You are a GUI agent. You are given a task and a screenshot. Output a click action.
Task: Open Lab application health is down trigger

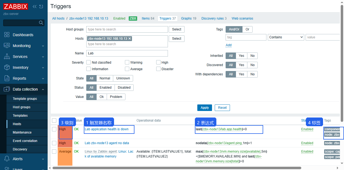106,129
